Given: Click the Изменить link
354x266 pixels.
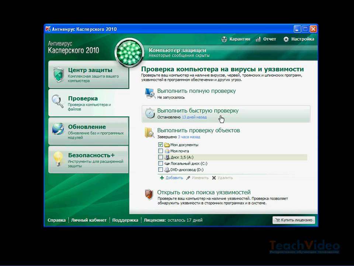Looking at the screenshot, I should coord(200,178).
